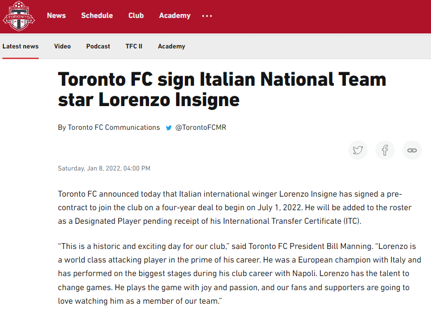Open the News menu
The image size is (431, 310).
point(56,15)
